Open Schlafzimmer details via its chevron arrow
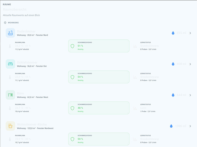Image resolution: width=197 pixels, height=147 pixels. (x=190, y=64)
